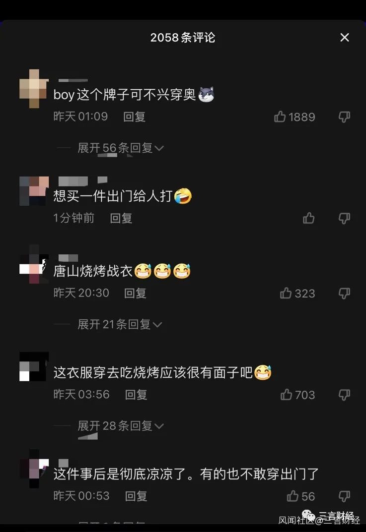Expand 21 replies (展开21条回复)
The height and width of the screenshot is (532, 366).
[120, 324]
